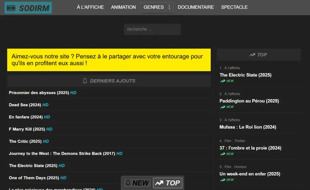Select the À L'AFFICHE menu item
Image resolution: width=310 pixels, height=190 pixels.
(x=90, y=7)
